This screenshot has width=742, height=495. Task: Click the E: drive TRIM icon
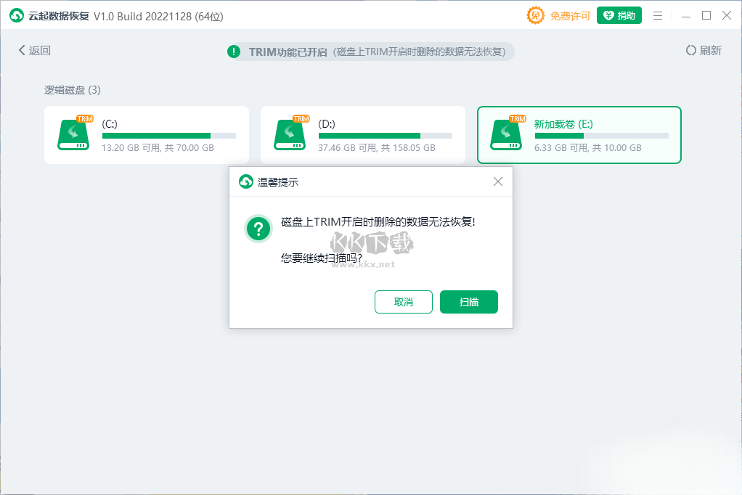pos(518,118)
